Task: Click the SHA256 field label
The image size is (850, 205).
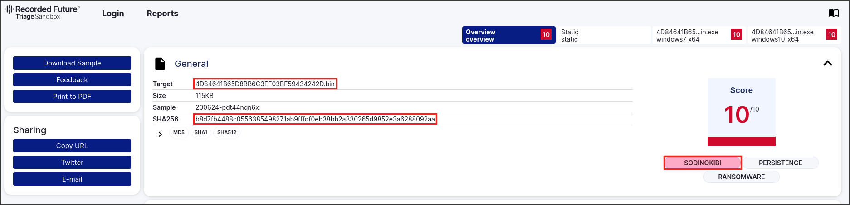Action: [166, 119]
